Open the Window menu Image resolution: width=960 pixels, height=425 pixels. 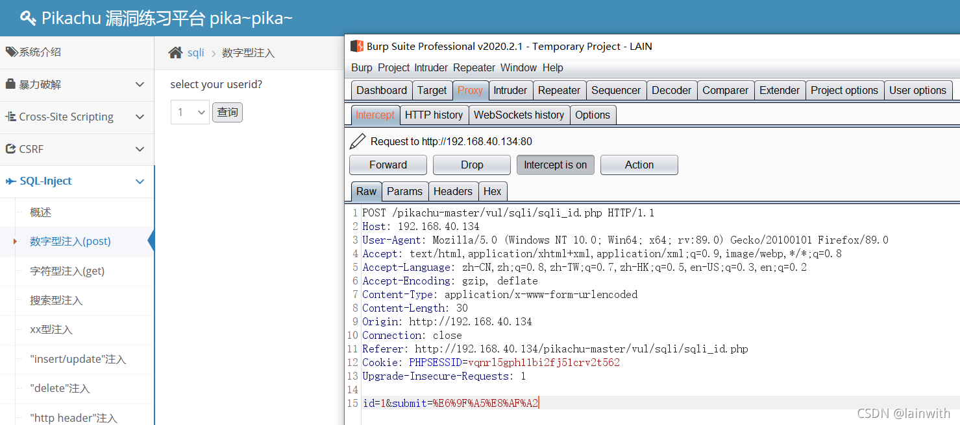tap(519, 67)
